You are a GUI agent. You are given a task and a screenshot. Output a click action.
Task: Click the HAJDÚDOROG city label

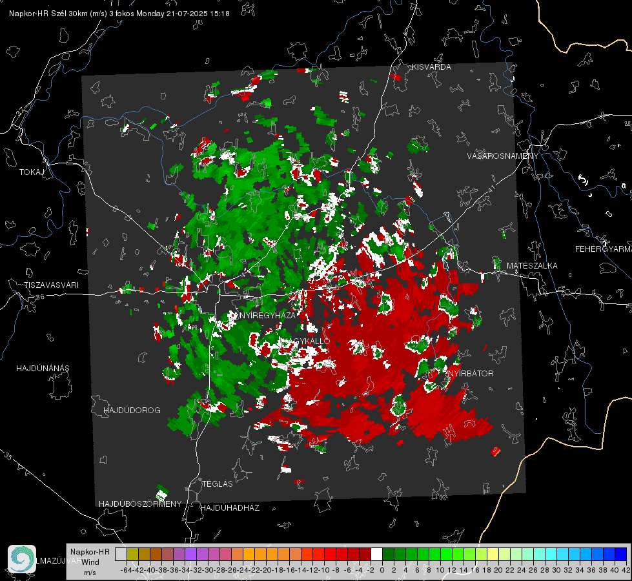point(132,411)
